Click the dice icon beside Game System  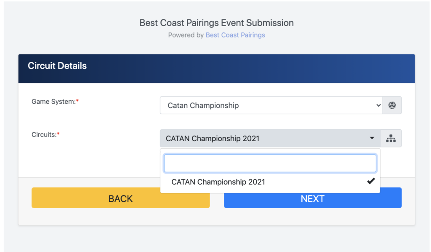(x=392, y=105)
